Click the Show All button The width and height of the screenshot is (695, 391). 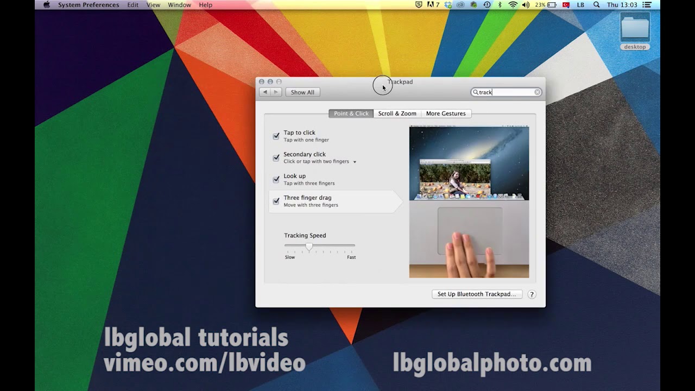302,92
